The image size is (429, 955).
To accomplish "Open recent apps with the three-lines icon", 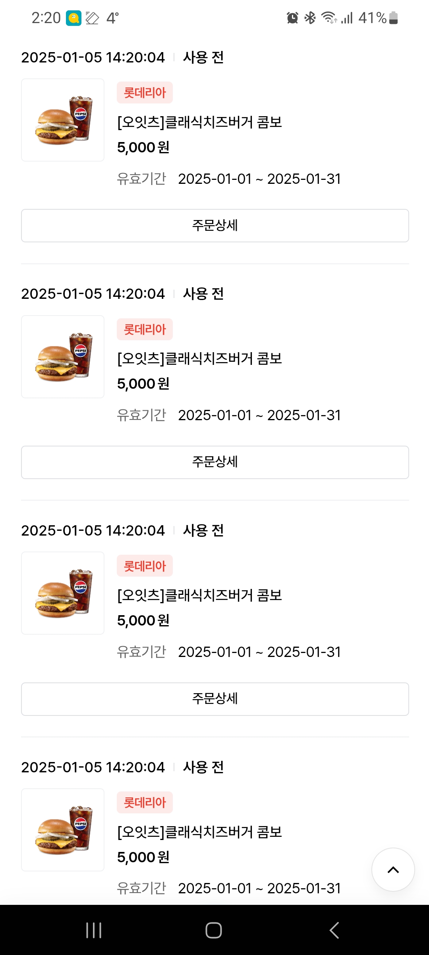I will pos(94,930).
